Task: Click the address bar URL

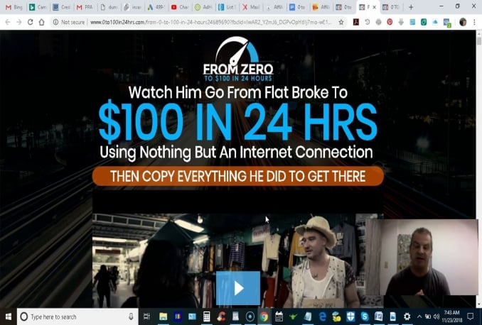Action: point(211,22)
